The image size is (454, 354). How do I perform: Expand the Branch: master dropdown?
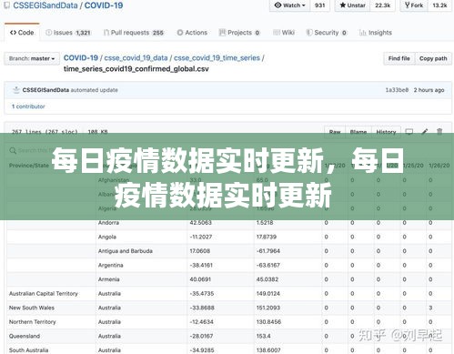click(32, 58)
